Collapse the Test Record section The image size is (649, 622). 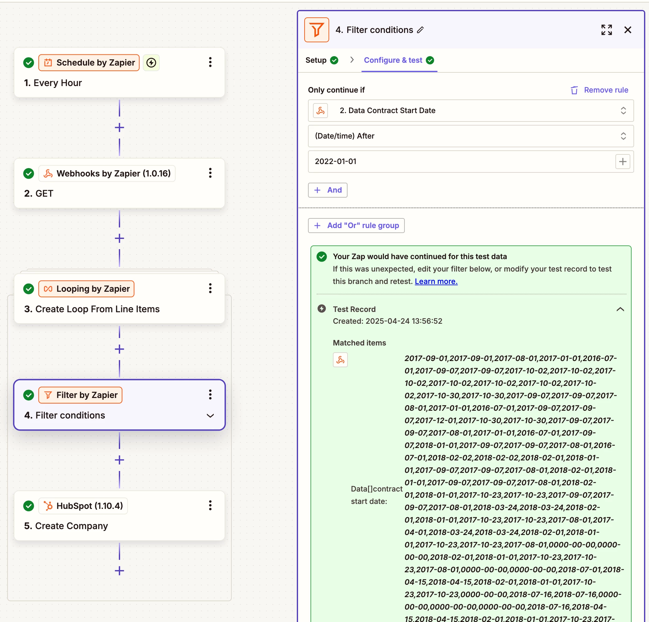[x=620, y=309]
